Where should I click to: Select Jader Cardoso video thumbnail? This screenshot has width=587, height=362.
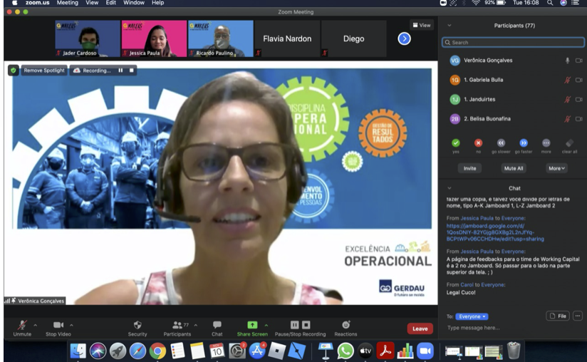click(88, 38)
